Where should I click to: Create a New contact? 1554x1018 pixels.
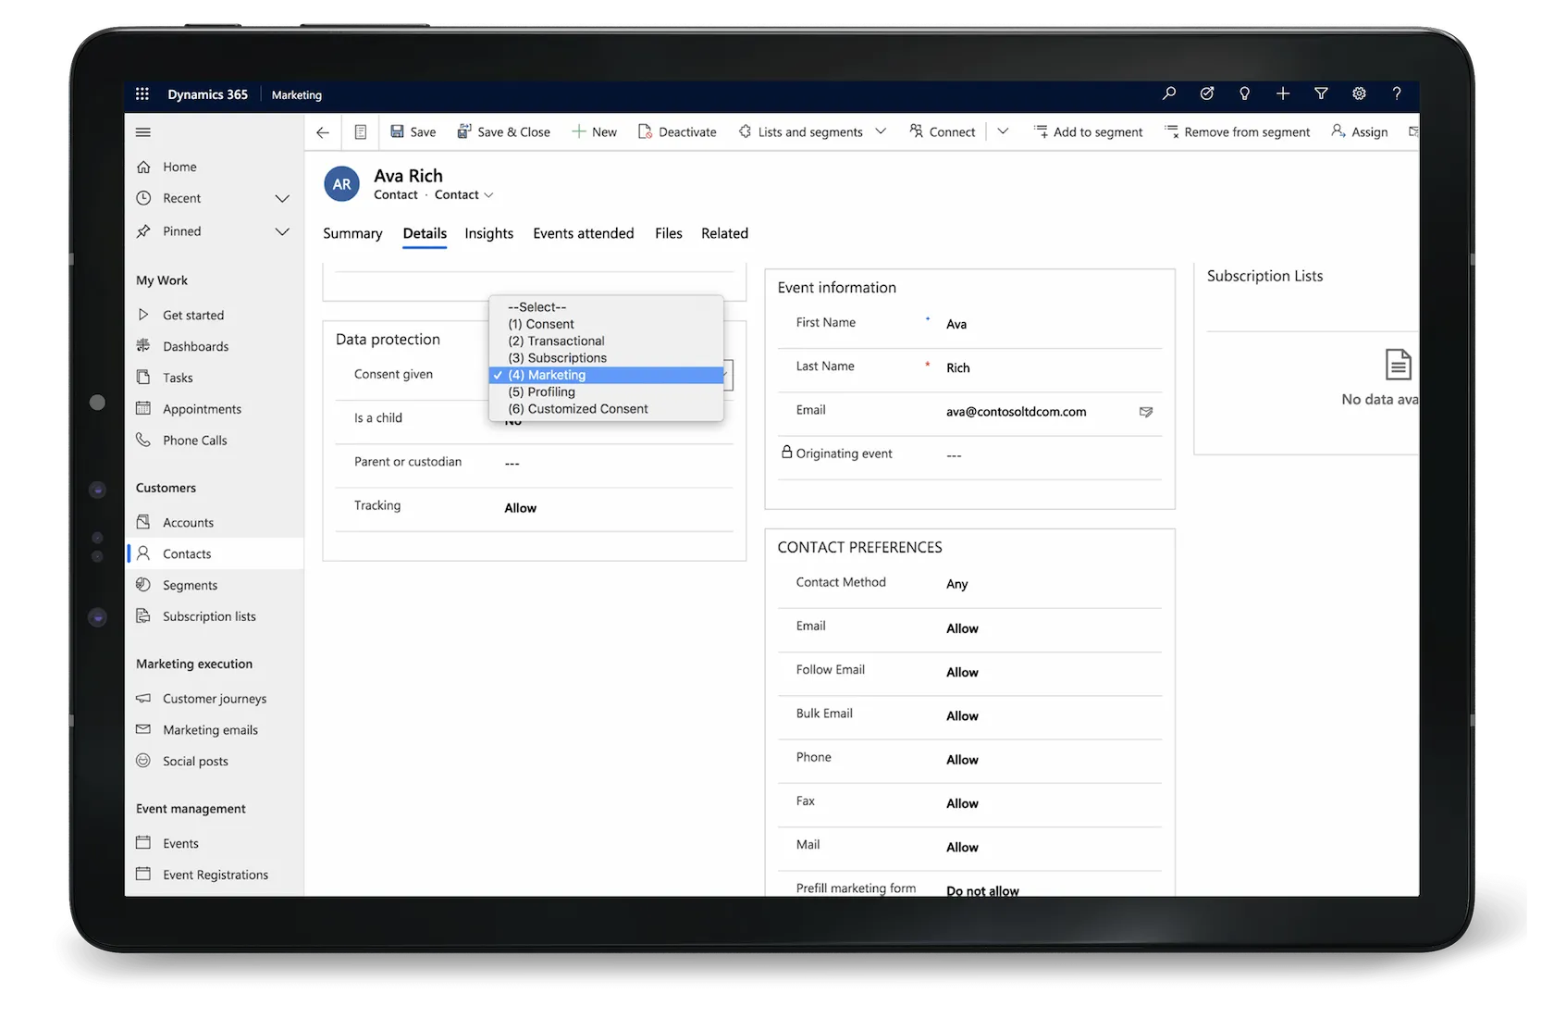594,132
